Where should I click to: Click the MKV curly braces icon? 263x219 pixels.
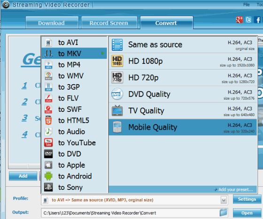[x=48, y=54]
